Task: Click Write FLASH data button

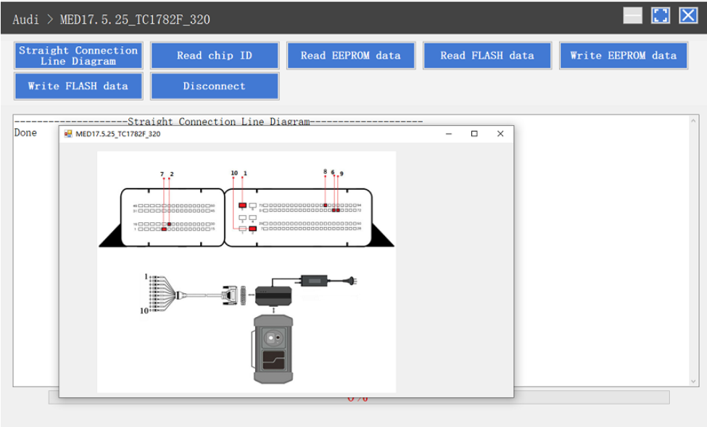Action: pos(78,86)
